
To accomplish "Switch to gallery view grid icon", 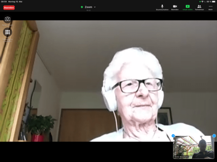I will coord(7,32).
